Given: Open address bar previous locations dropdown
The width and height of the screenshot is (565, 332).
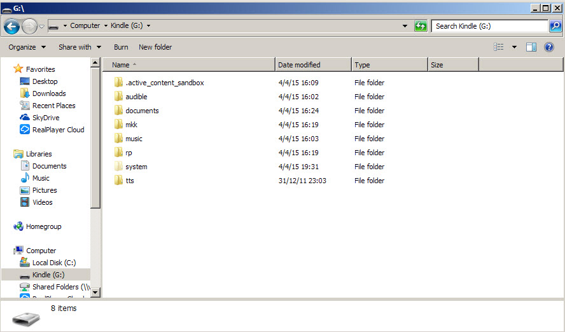Looking at the screenshot, I should pyautogui.click(x=405, y=26).
